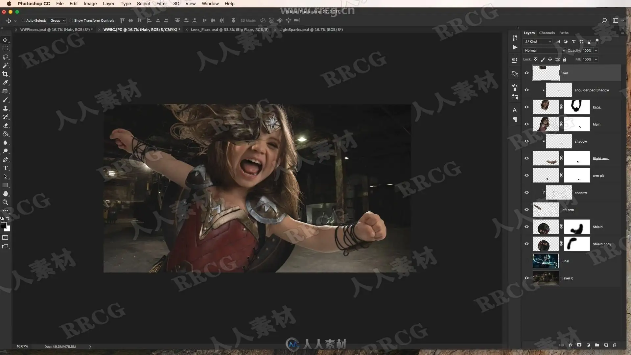631x355 pixels.
Task: Select the Magic Wand tool
Action: click(5, 65)
